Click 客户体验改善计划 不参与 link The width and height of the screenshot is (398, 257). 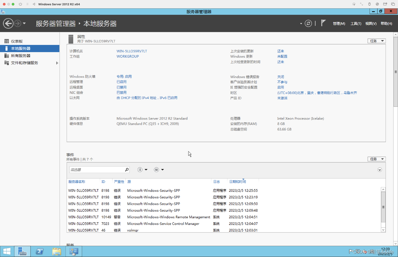point(282,82)
